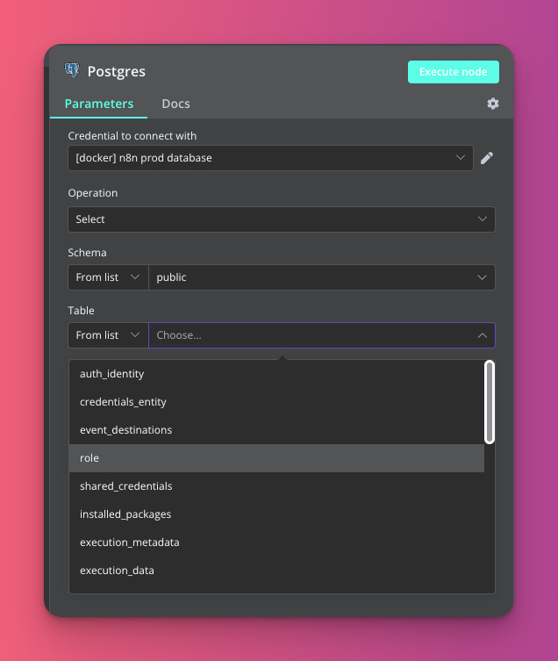Open the Operation dropdown showing Select
Viewport: 558px width, 661px height.
pyautogui.click(x=282, y=219)
